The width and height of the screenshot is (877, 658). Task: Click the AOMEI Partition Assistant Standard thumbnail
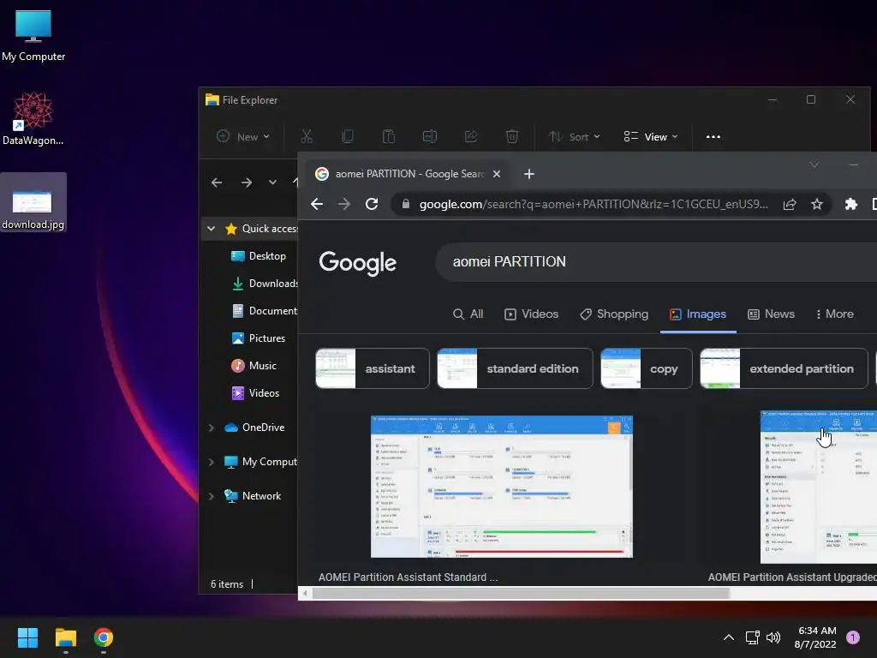pos(502,487)
